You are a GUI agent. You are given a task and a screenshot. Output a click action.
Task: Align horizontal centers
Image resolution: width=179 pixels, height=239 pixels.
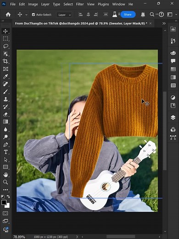pos(88,15)
